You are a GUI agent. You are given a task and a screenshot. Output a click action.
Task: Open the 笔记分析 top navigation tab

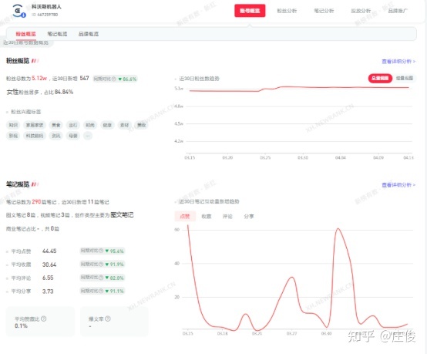point(324,11)
